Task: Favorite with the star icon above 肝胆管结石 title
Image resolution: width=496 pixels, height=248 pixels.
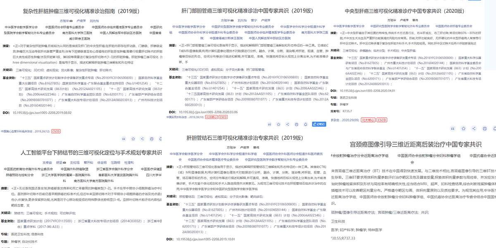Action: coord(279,124)
